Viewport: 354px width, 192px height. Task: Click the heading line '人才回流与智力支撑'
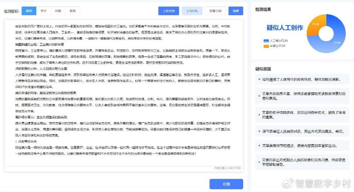(53, 69)
